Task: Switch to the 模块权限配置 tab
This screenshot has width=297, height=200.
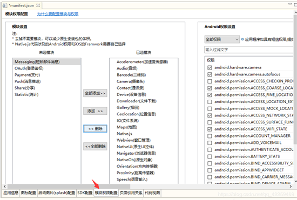Action: pyautogui.click(x=106, y=193)
